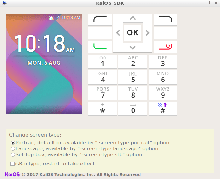Tap keypad key 7 PQRS
Image resolution: width=220 pixels, height=179 pixels.
pos(102,93)
